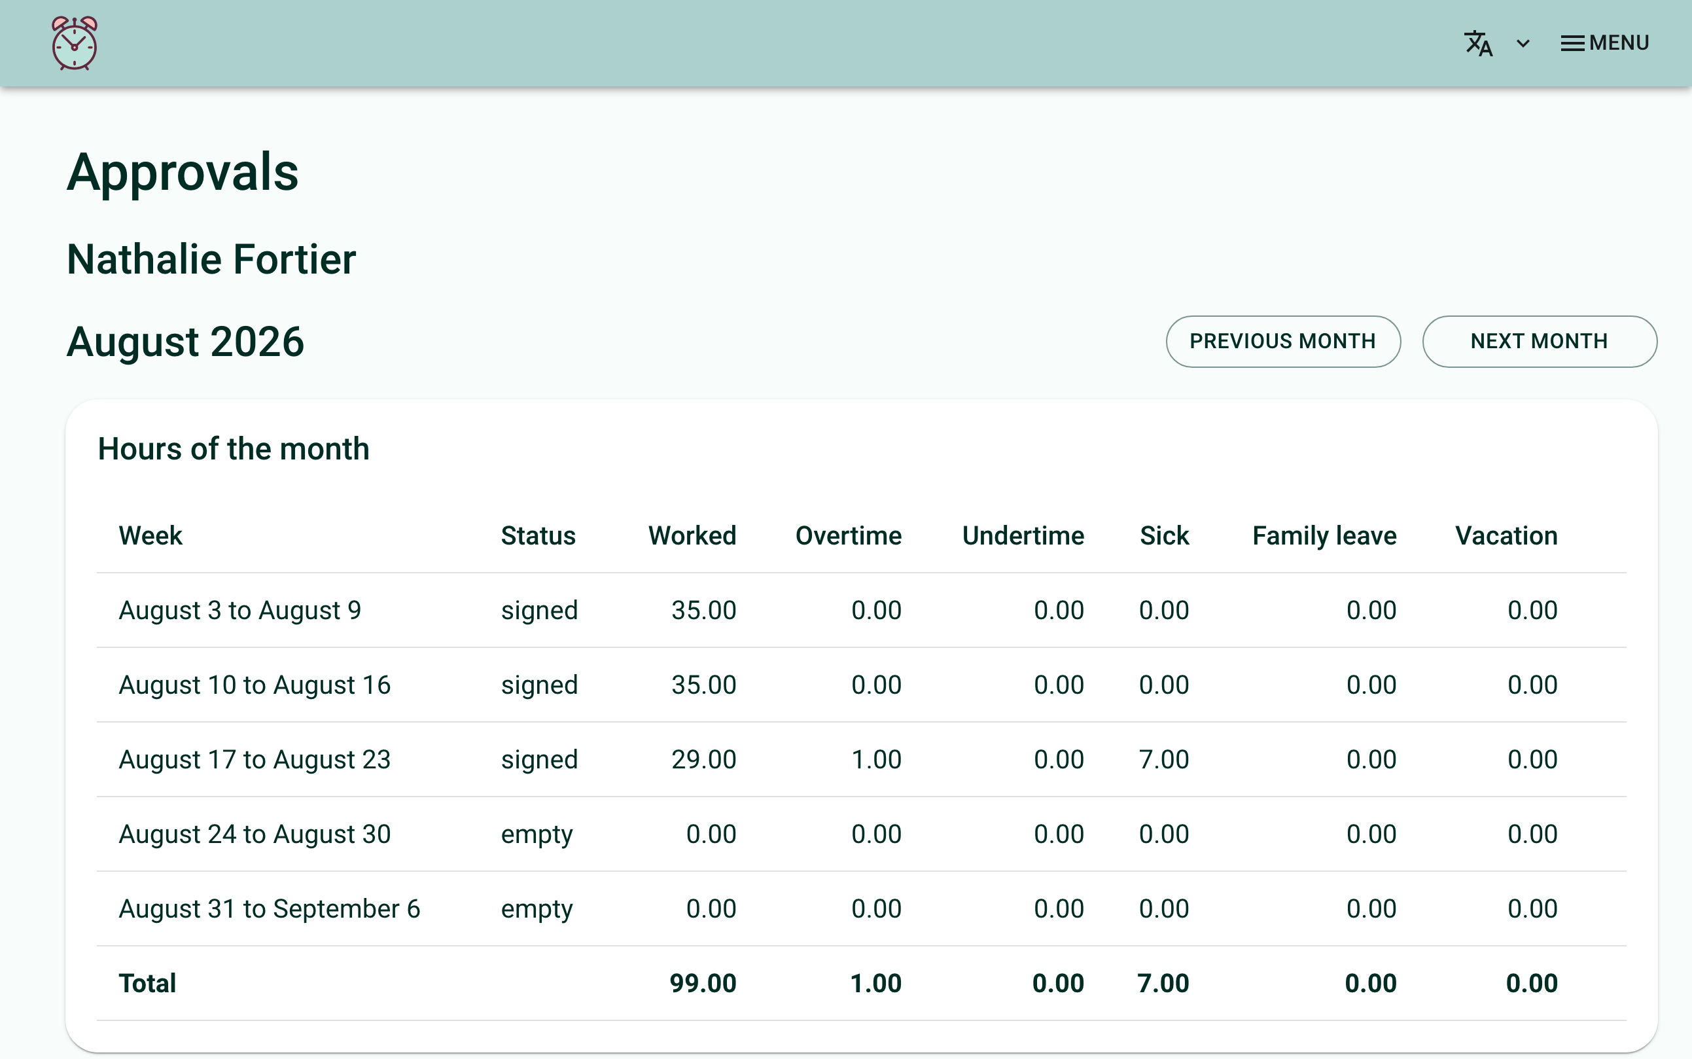Open the MENU hamburger button
1692x1059 pixels.
coord(1604,43)
